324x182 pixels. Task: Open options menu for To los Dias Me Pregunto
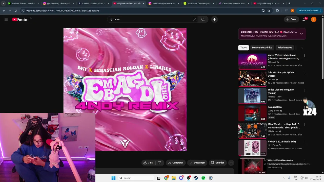305,90
